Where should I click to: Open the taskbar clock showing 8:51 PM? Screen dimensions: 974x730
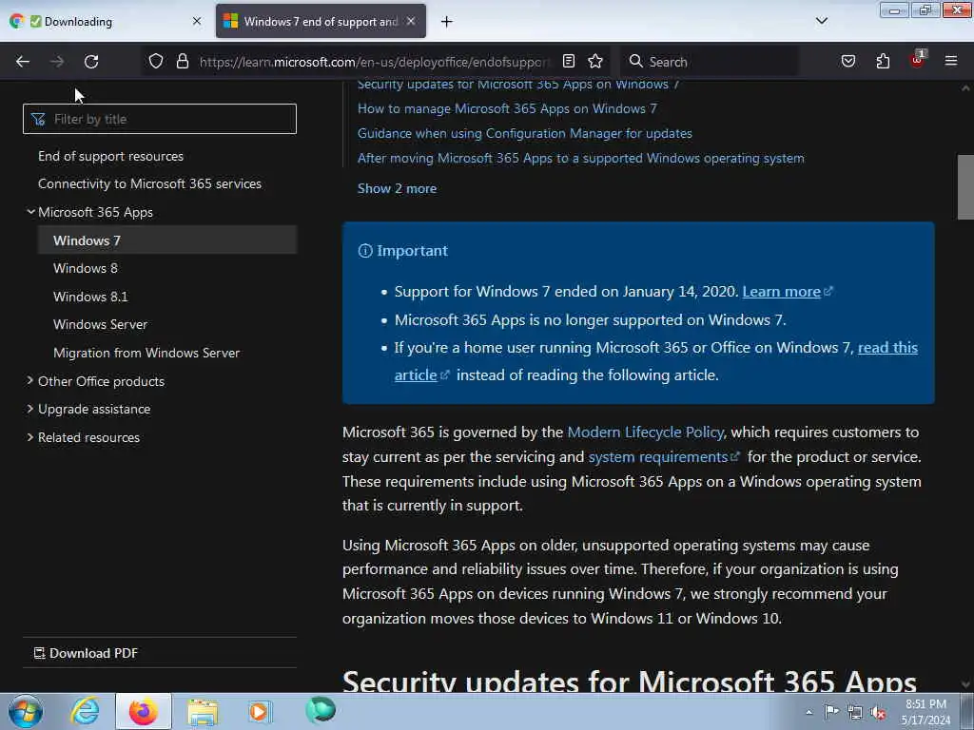click(926, 712)
